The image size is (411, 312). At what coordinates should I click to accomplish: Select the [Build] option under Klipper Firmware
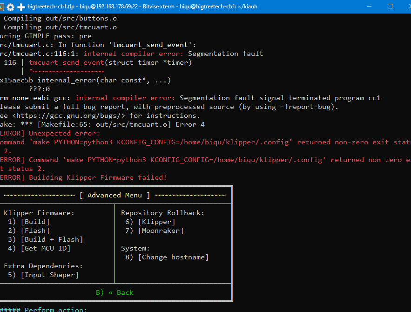click(x=35, y=222)
